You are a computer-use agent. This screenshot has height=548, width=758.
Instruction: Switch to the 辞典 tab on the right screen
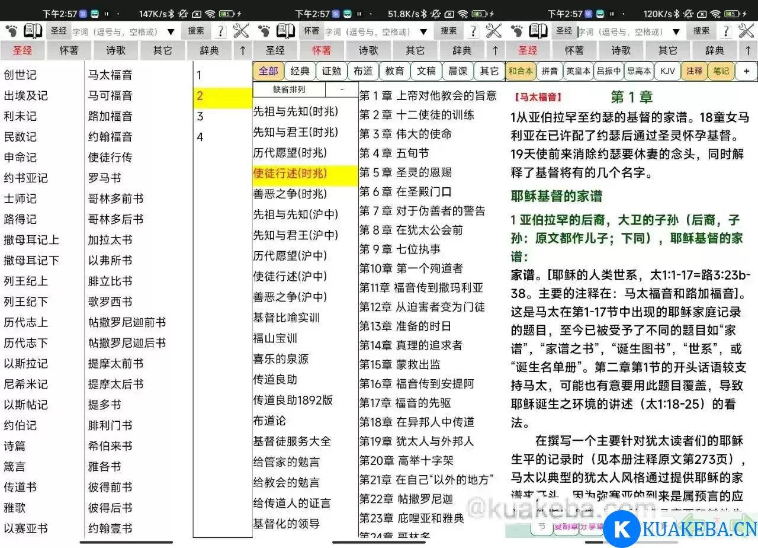point(715,51)
